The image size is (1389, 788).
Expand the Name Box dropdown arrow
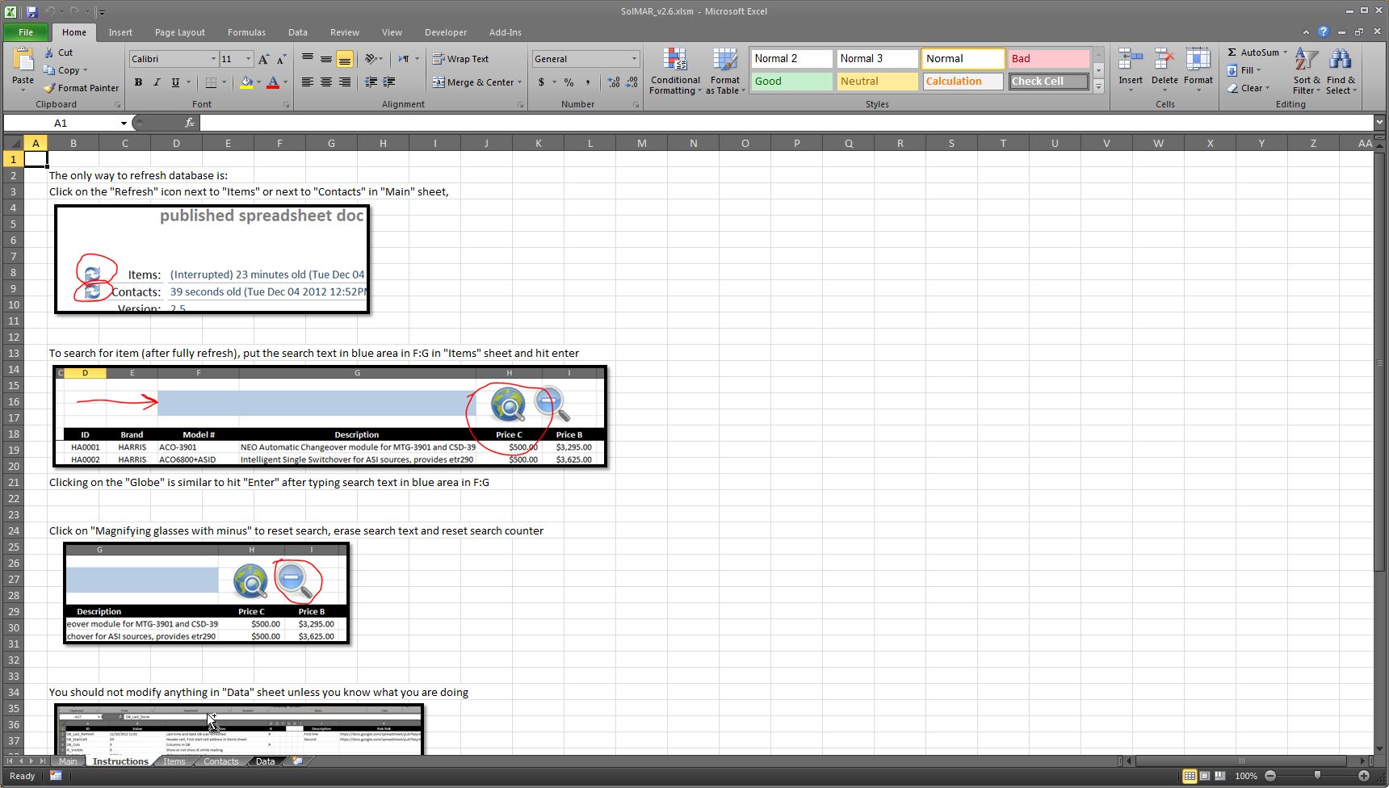tap(124, 123)
